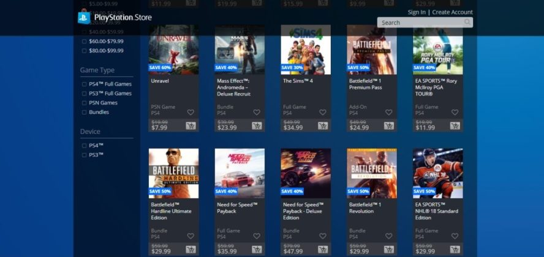Check the PS4 Full Games filter
Screen dimensions: 544x257
[85, 84]
